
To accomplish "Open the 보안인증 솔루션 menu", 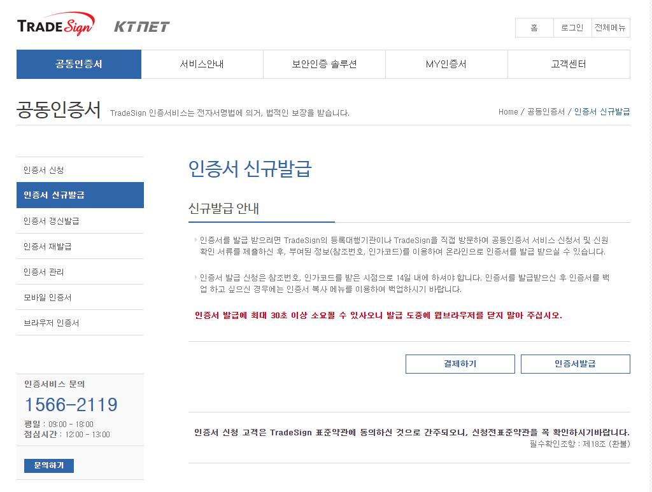I will [325, 64].
